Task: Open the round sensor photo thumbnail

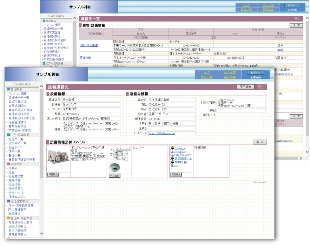Action: (114, 168)
